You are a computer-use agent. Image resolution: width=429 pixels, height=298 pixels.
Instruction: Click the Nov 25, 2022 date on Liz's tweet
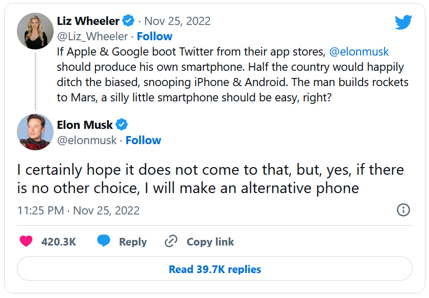[x=177, y=21]
